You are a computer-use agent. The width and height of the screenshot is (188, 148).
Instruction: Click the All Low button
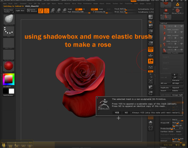pyautogui.click(x=166, y=83)
